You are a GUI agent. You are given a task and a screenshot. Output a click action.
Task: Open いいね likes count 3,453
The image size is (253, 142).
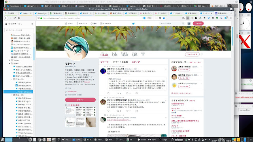[x=134, y=54]
